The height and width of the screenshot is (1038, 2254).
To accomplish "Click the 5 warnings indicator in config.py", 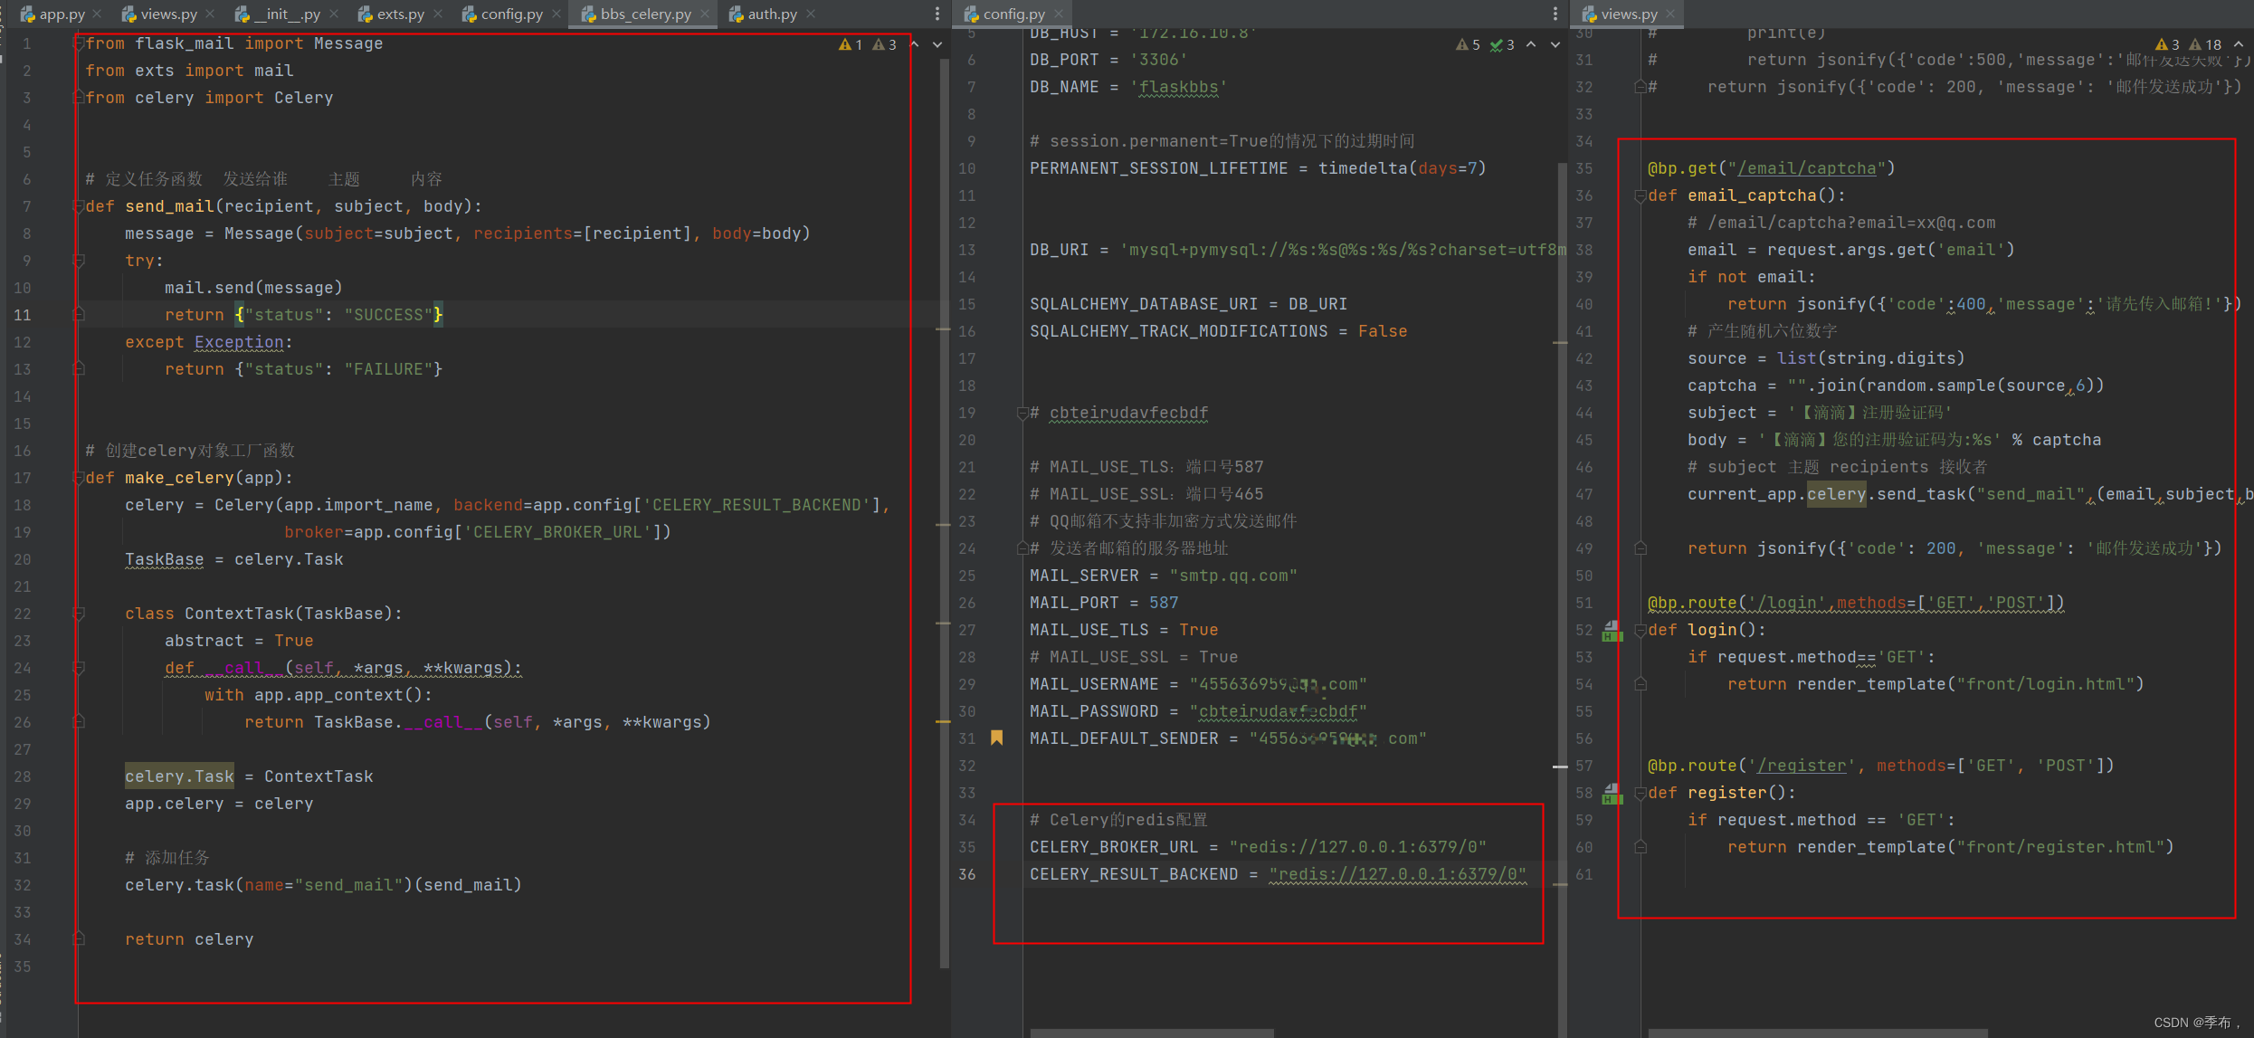I will pyautogui.click(x=1468, y=44).
